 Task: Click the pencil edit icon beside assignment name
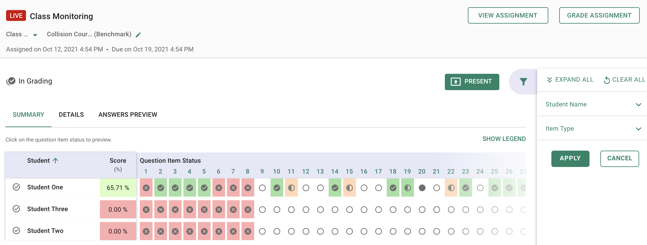[x=138, y=35]
